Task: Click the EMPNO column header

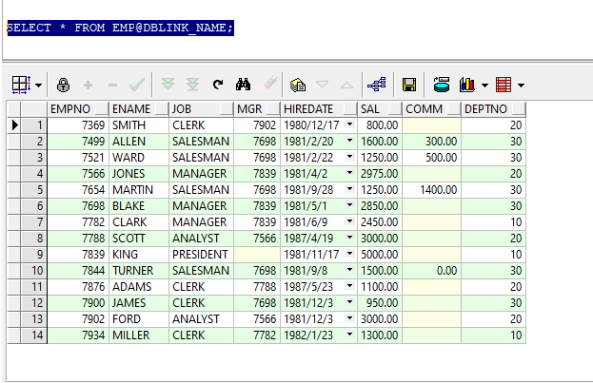Action: click(x=78, y=108)
